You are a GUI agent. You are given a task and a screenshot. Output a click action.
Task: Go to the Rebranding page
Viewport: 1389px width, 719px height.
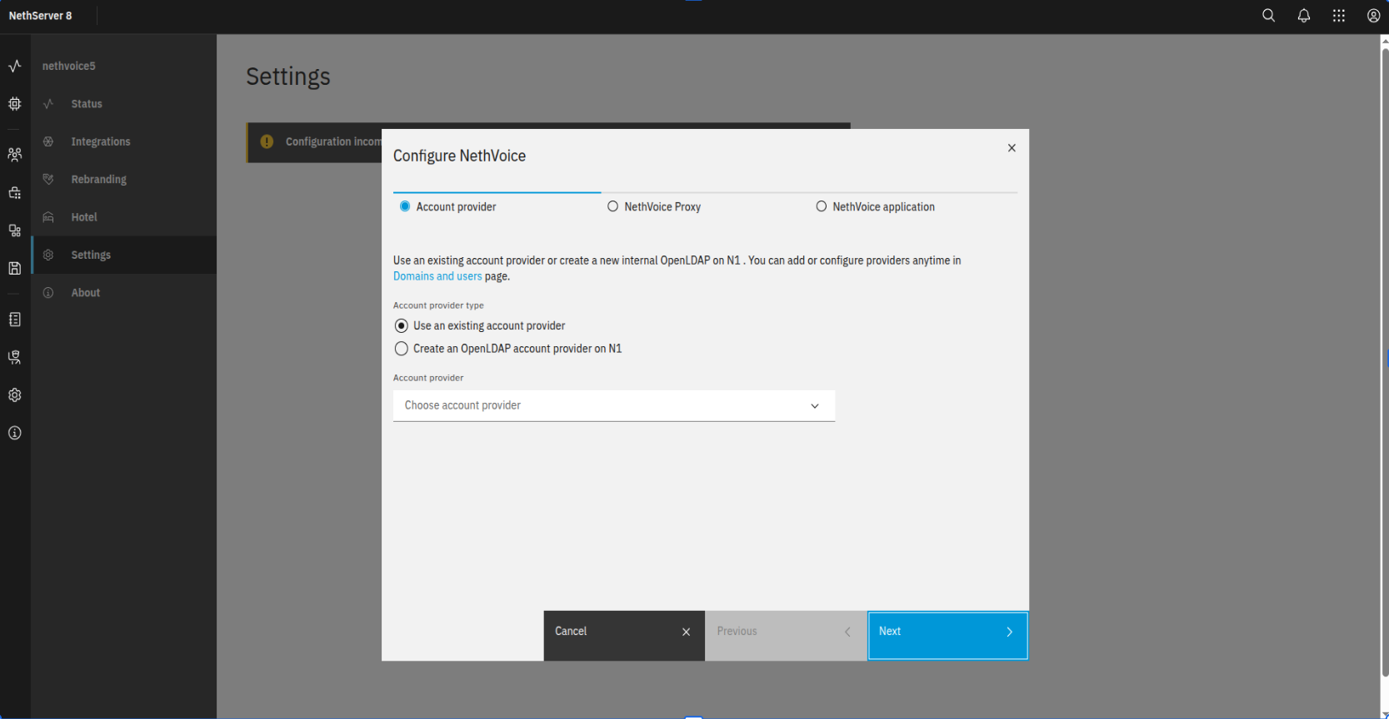click(98, 180)
